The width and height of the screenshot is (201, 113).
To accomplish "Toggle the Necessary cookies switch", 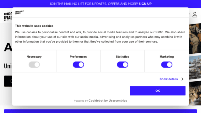I will [x=34, y=65].
